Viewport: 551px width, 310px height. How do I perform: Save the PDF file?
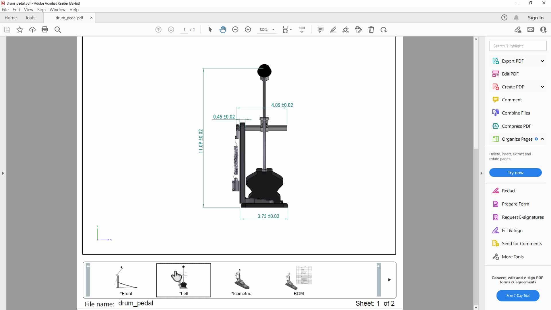click(7, 30)
